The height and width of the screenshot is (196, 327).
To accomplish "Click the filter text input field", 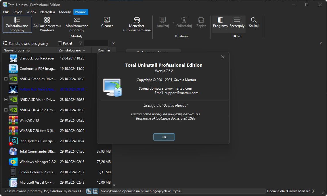I will tap(96, 43).
